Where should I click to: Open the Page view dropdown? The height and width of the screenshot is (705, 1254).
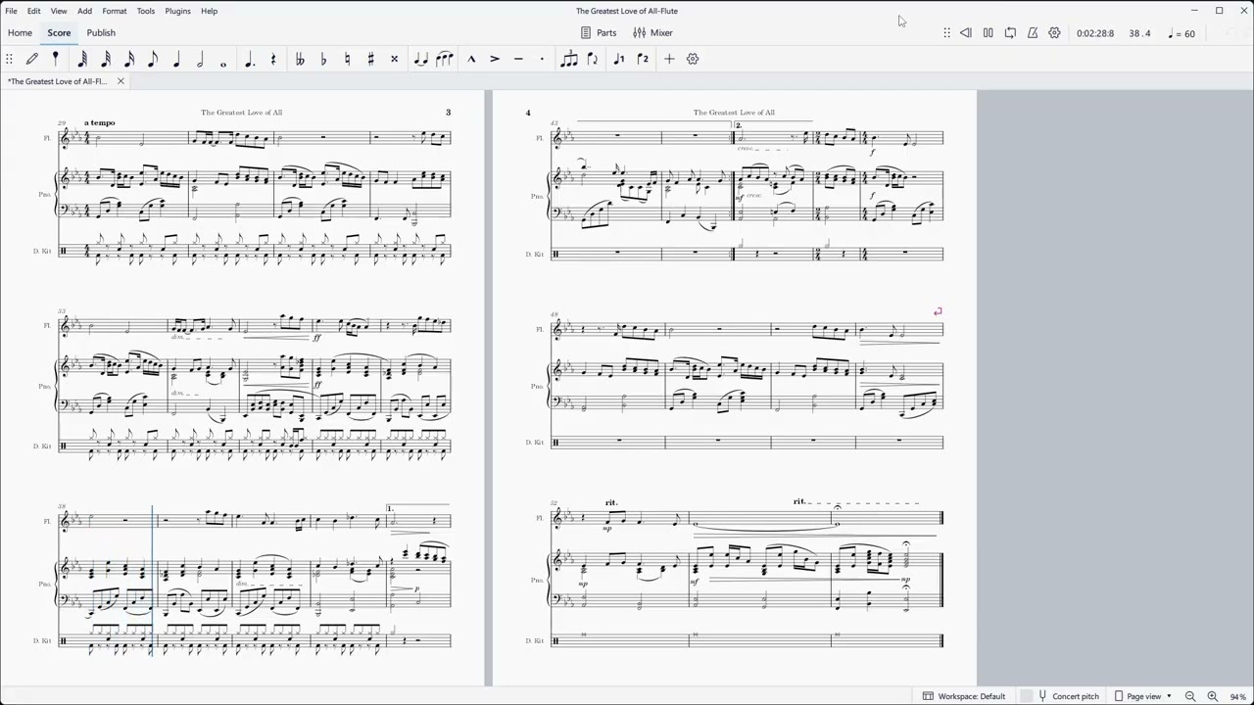coord(1143,696)
